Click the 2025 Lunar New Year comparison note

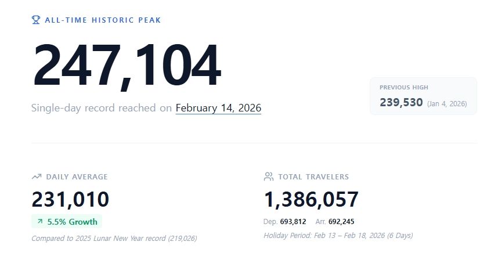coord(114,238)
